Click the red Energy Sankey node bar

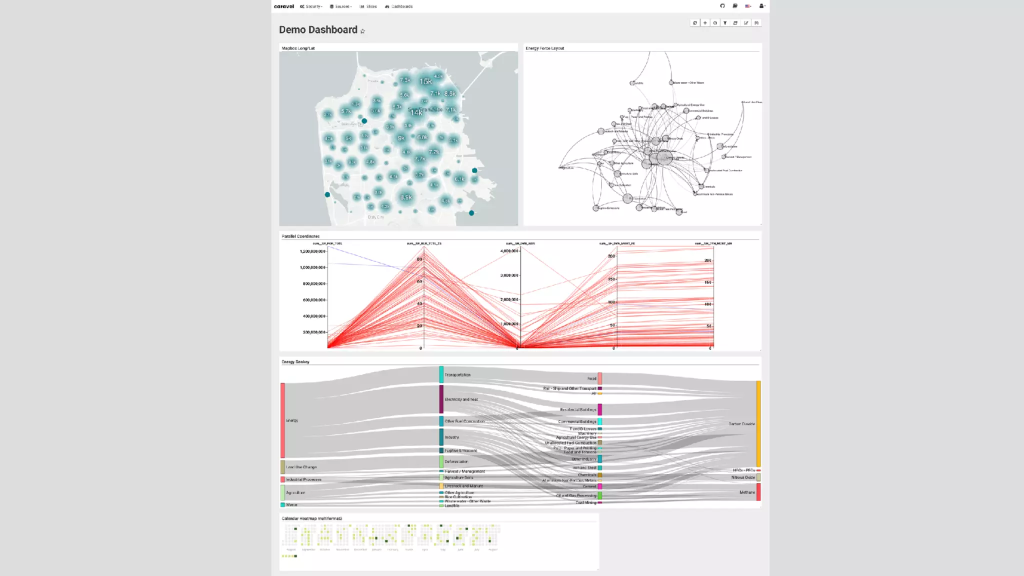pyautogui.click(x=282, y=420)
